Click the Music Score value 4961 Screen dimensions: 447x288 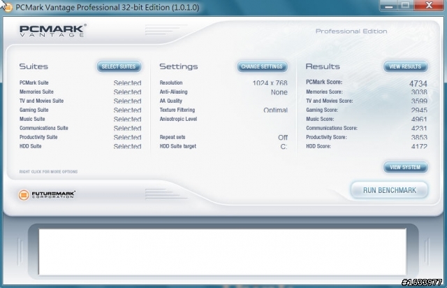[419, 120]
